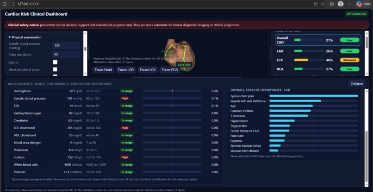Click the Focus Heart button
The width and height of the screenshot is (373, 192).
(103, 70)
